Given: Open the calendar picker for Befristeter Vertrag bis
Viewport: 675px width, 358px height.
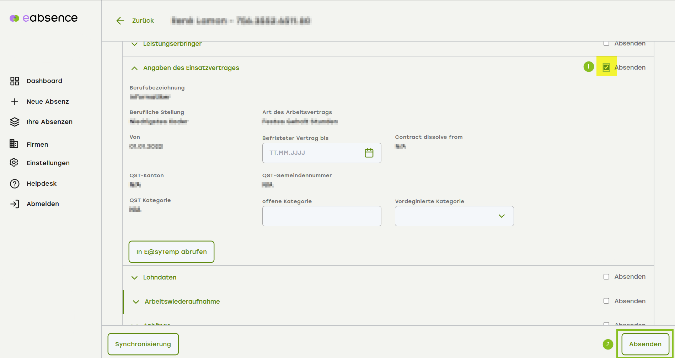Looking at the screenshot, I should coord(369,153).
